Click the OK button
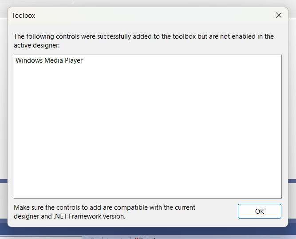Image resolution: width=296 pixels, height=239 pixels. (x=259, y=211)
